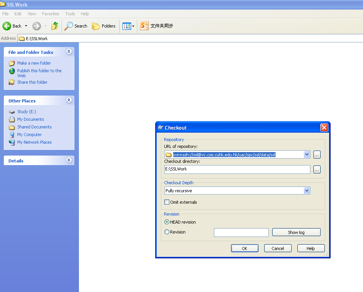The width and height of the screenshot is (363, 292).
Task: Click the folder icon in repository URL field
Action: coord(169,154)
